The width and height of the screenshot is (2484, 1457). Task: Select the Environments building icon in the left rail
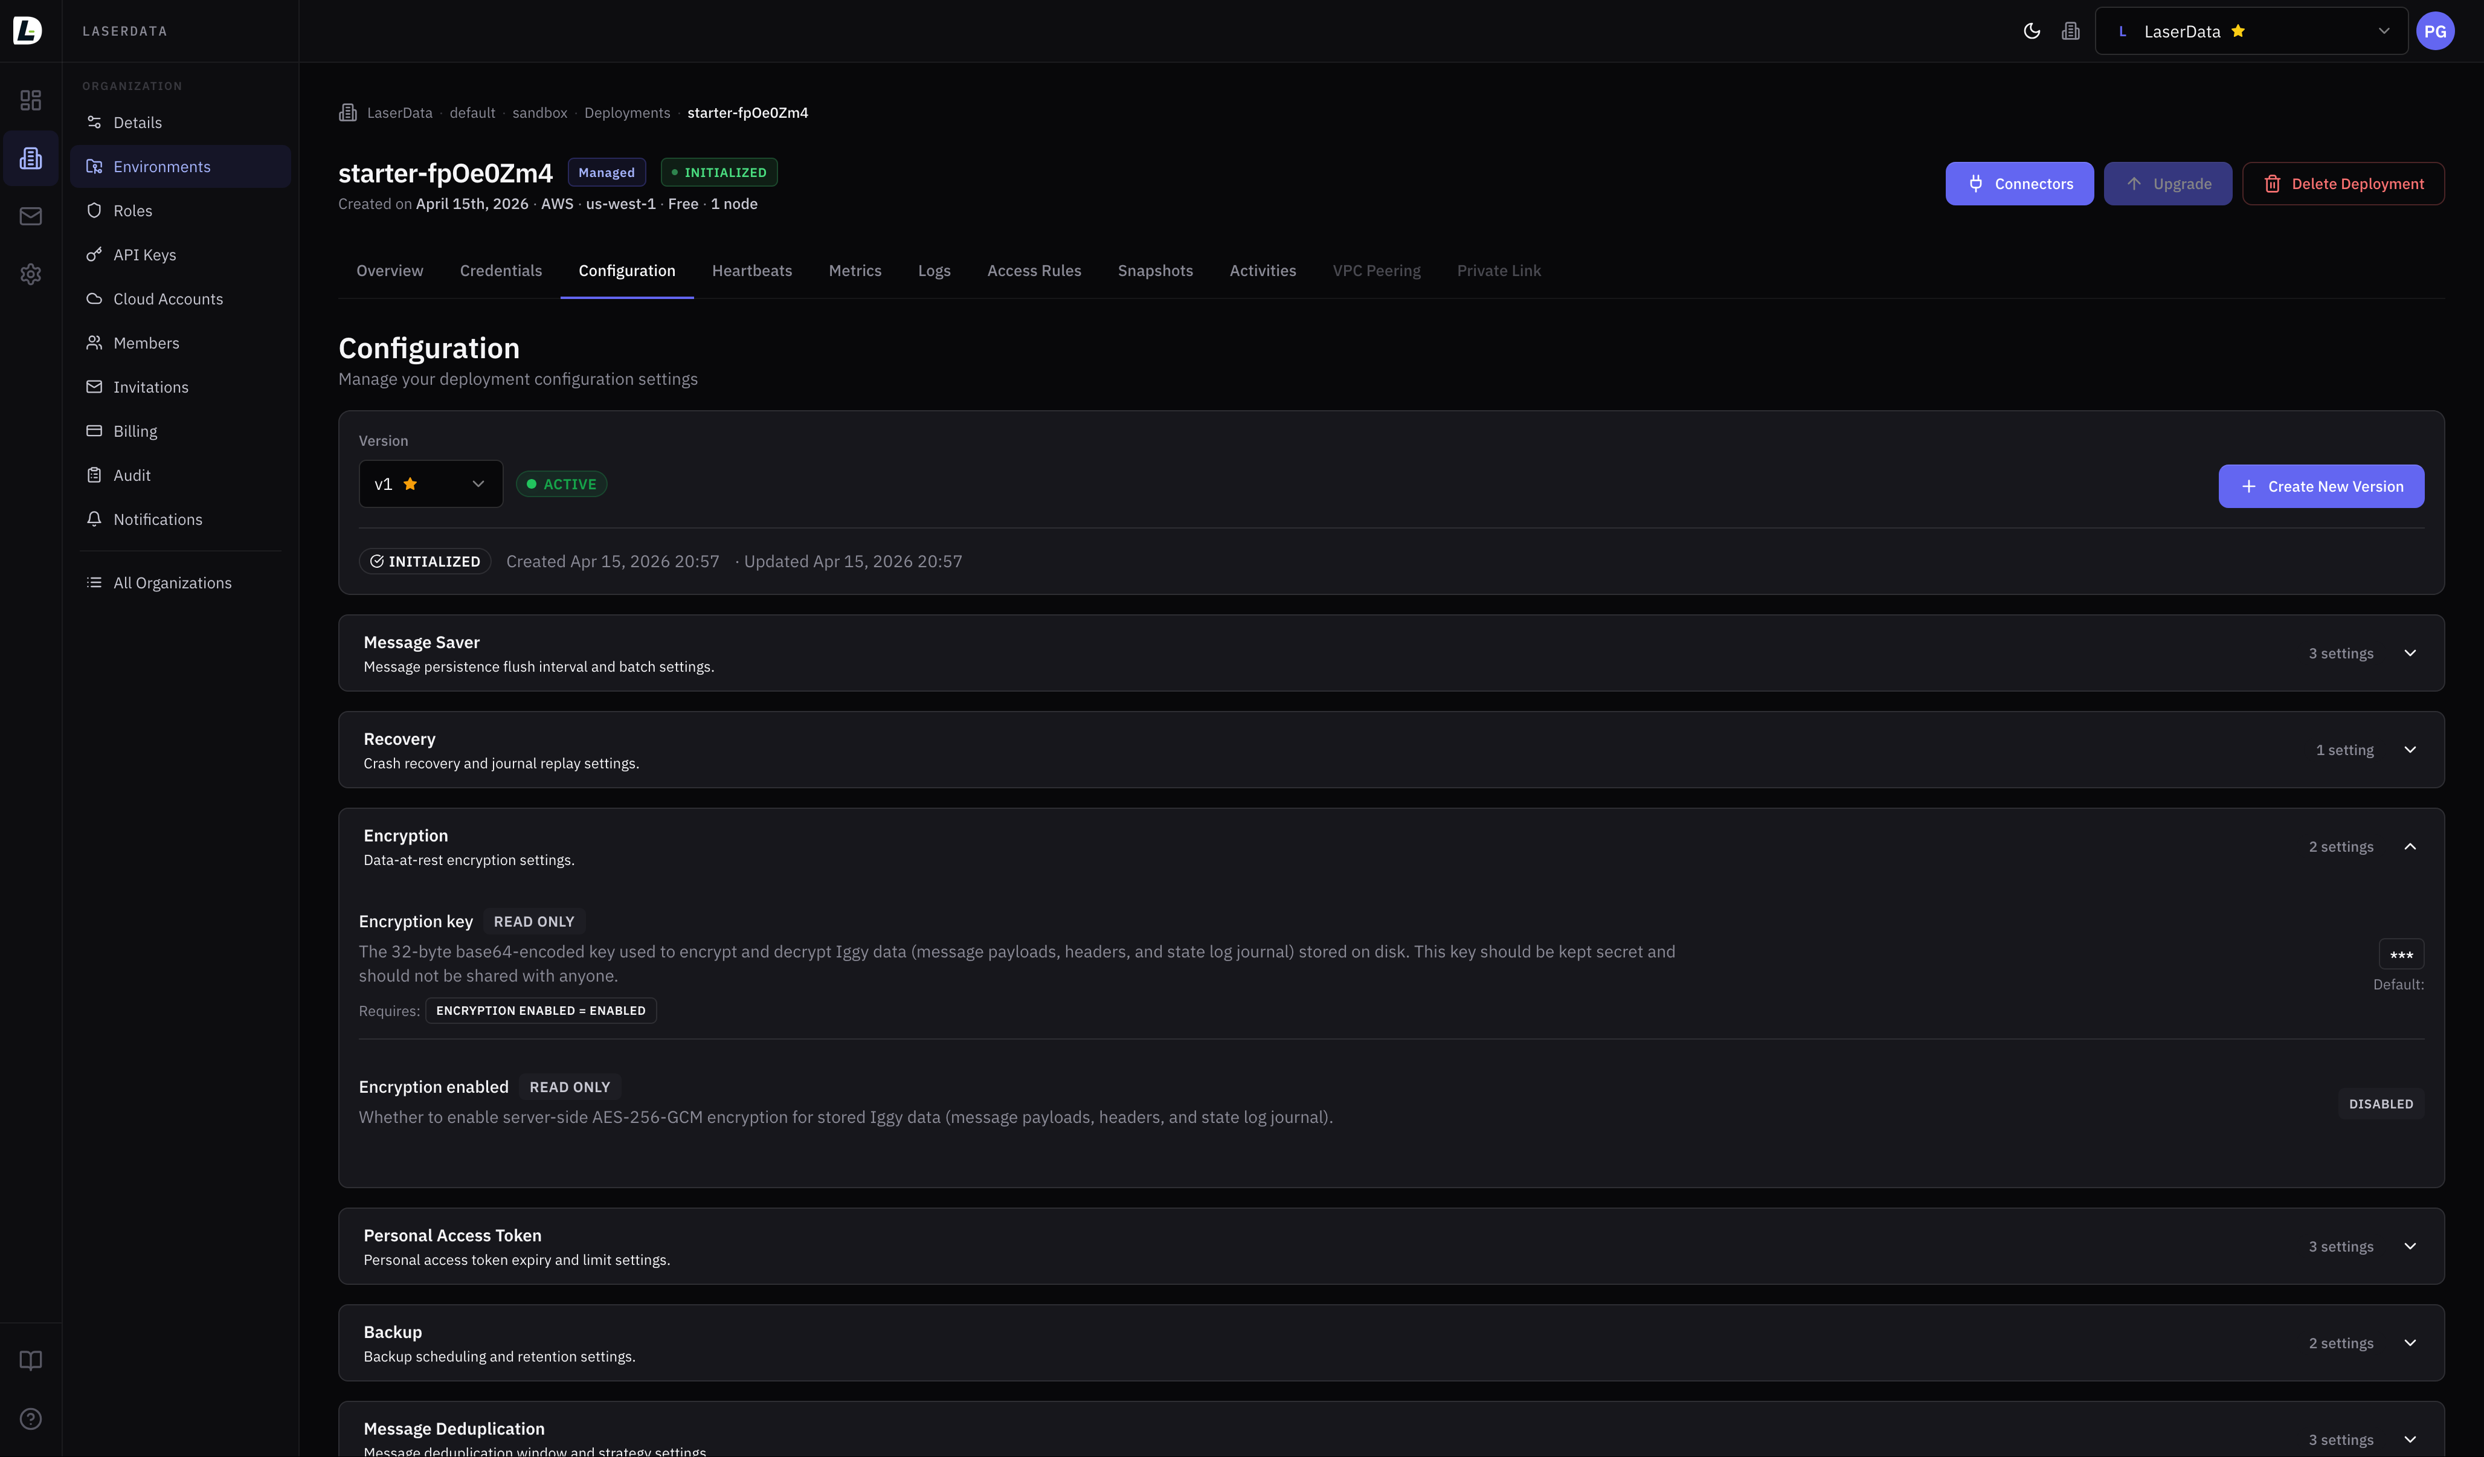(x=31, y=158)
